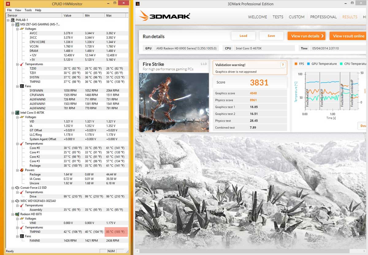Click the Physics score 8961 value

pyautogui.click(x=253, y=100)
